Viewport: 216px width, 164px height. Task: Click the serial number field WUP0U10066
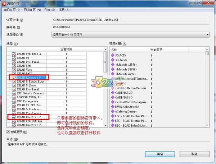pyautogui.click(x=130, y=27)
